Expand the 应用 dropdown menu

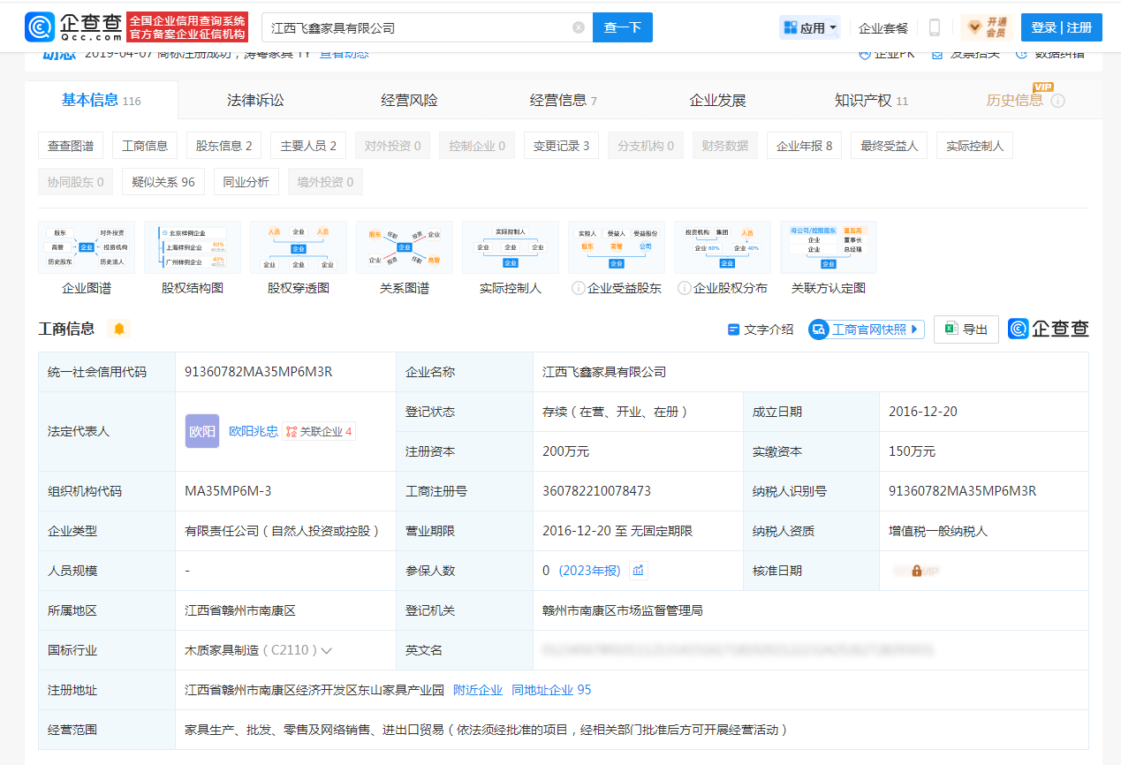(x=809, y=27)
